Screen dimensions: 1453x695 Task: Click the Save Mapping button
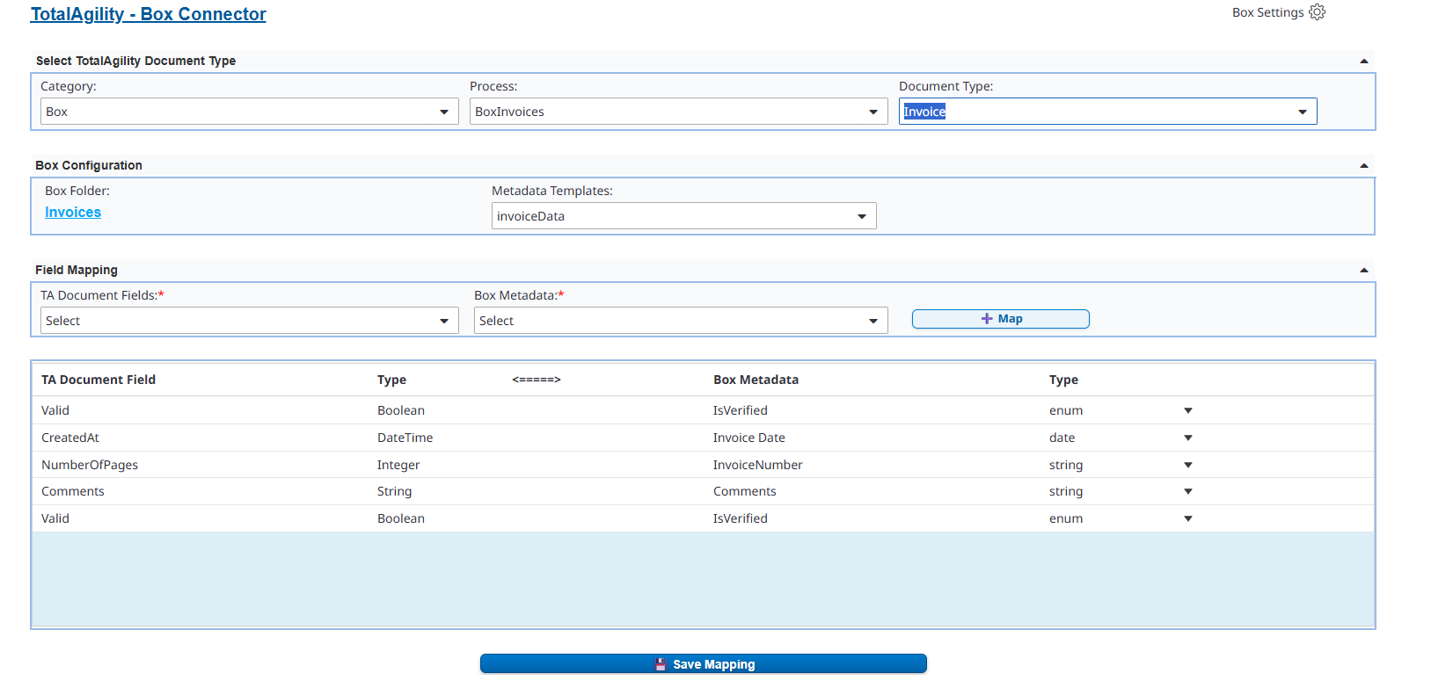coord(703,664)
